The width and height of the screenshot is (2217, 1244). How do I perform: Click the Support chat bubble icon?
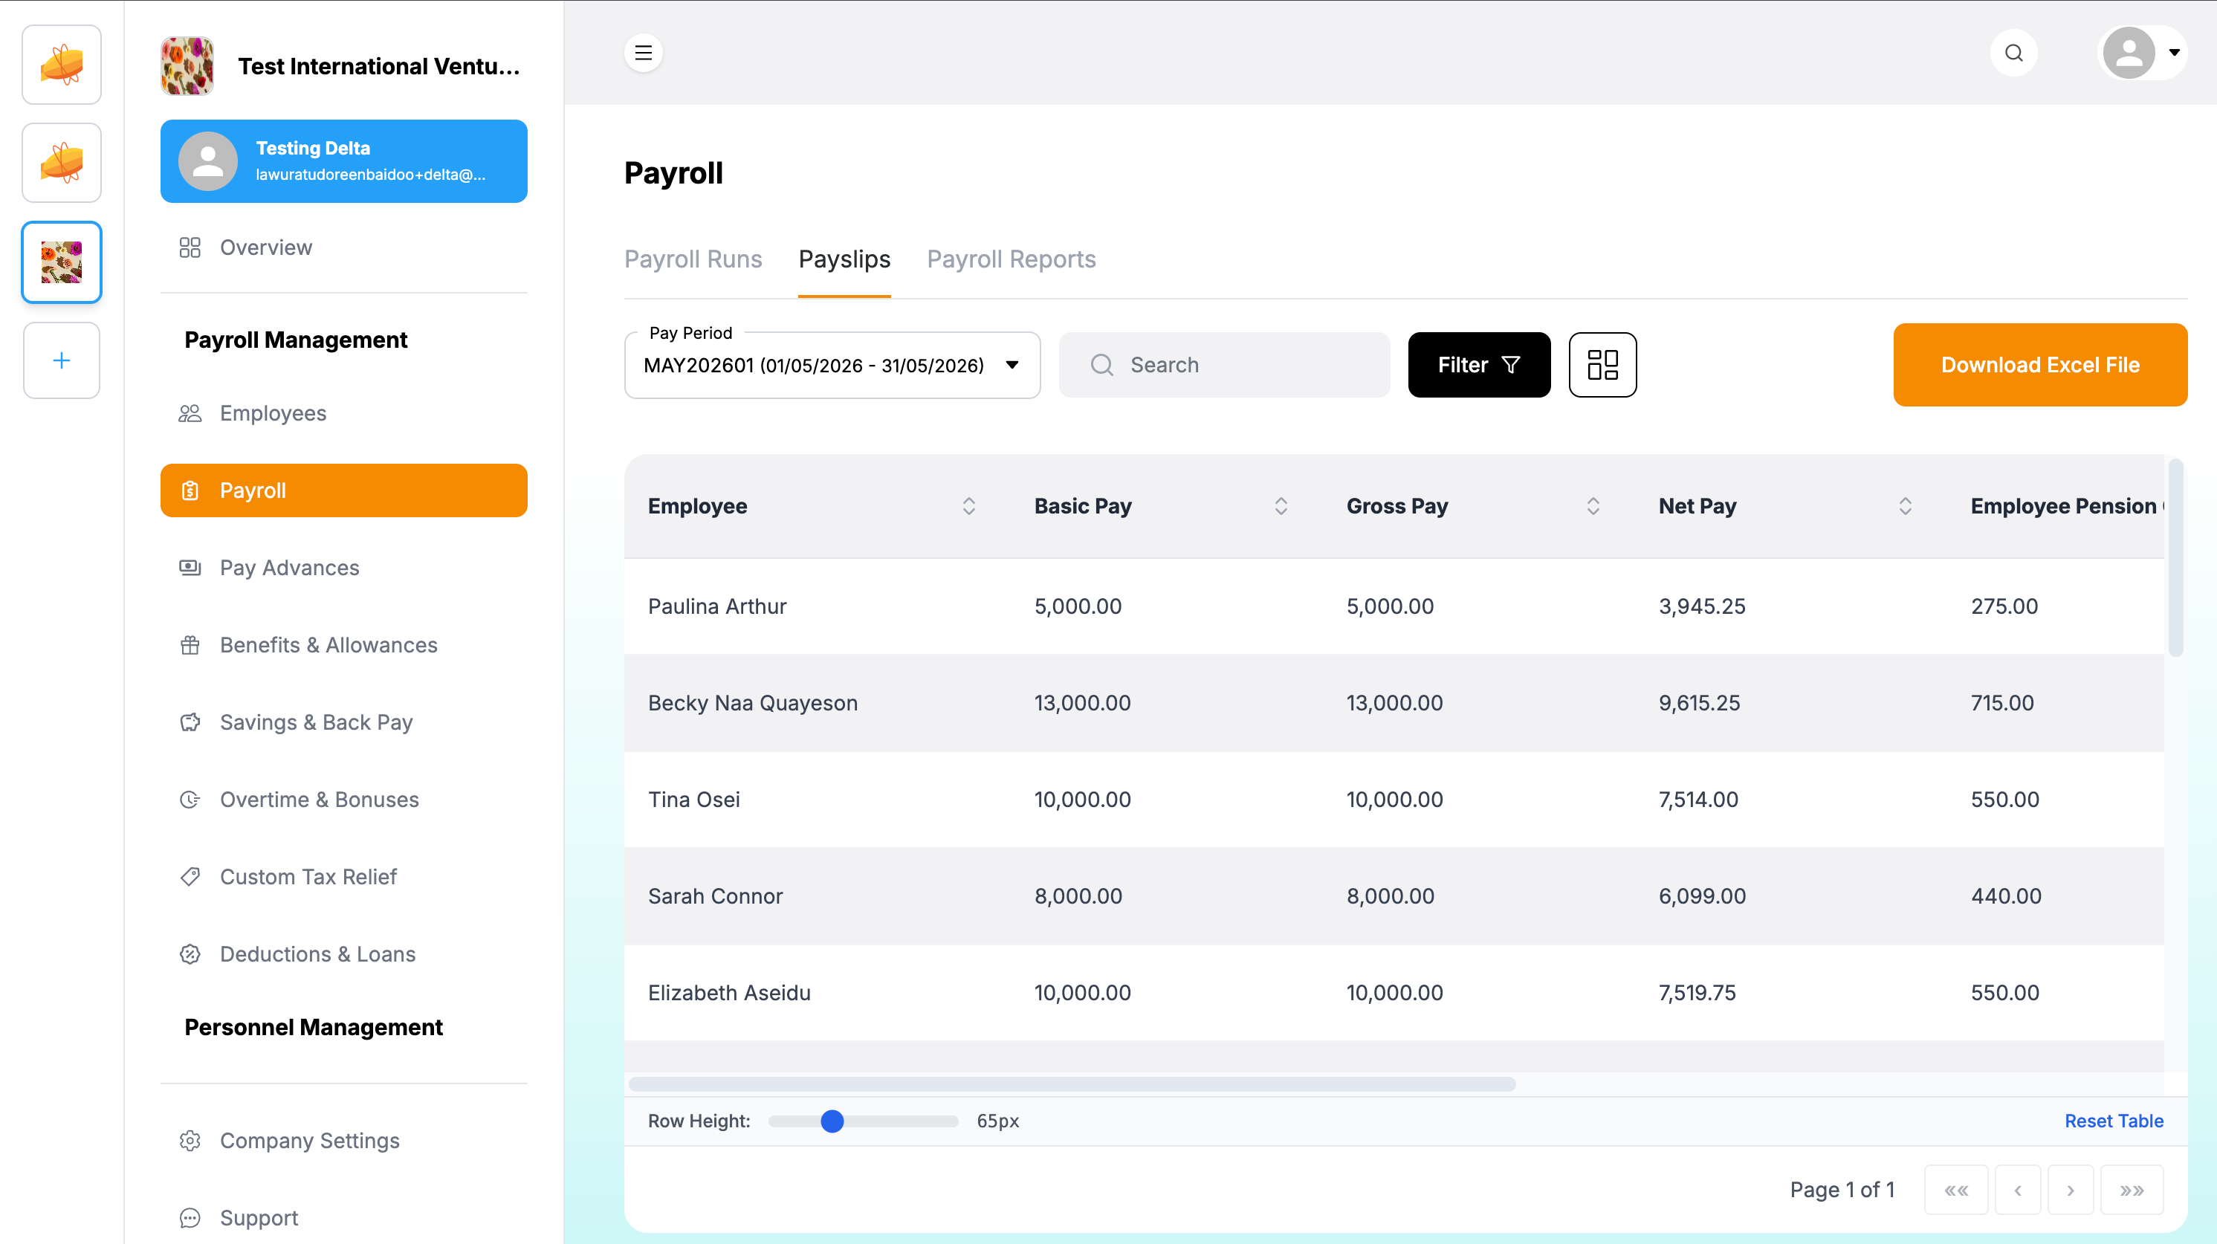point(190,1218)
